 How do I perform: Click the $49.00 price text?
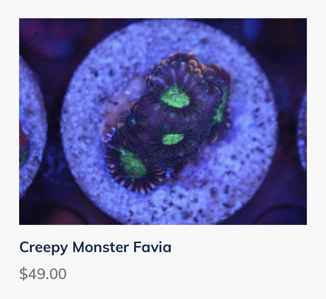(43, 274)
